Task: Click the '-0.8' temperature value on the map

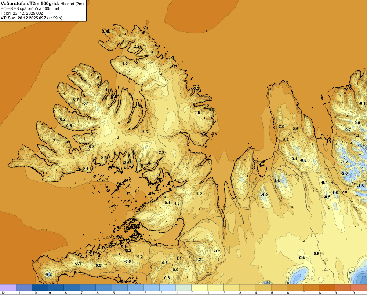Action: point(303,161)
